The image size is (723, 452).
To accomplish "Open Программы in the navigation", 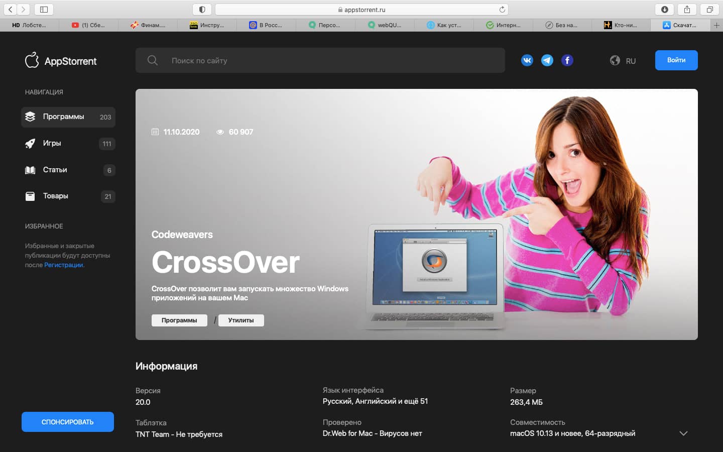I will point(68,117).
